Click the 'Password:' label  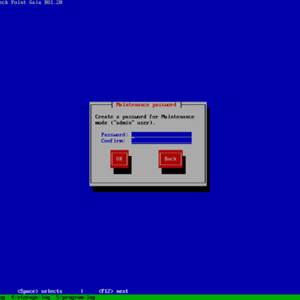pos(114,134)
